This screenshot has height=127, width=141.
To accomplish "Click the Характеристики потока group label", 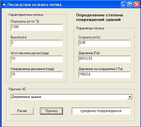I will coord(26,15).
